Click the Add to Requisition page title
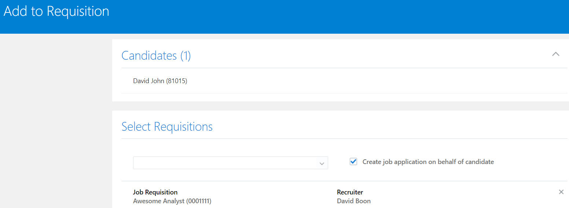This screenshot has width=569, height=208. pyautogui.click(x=56, y=11)
